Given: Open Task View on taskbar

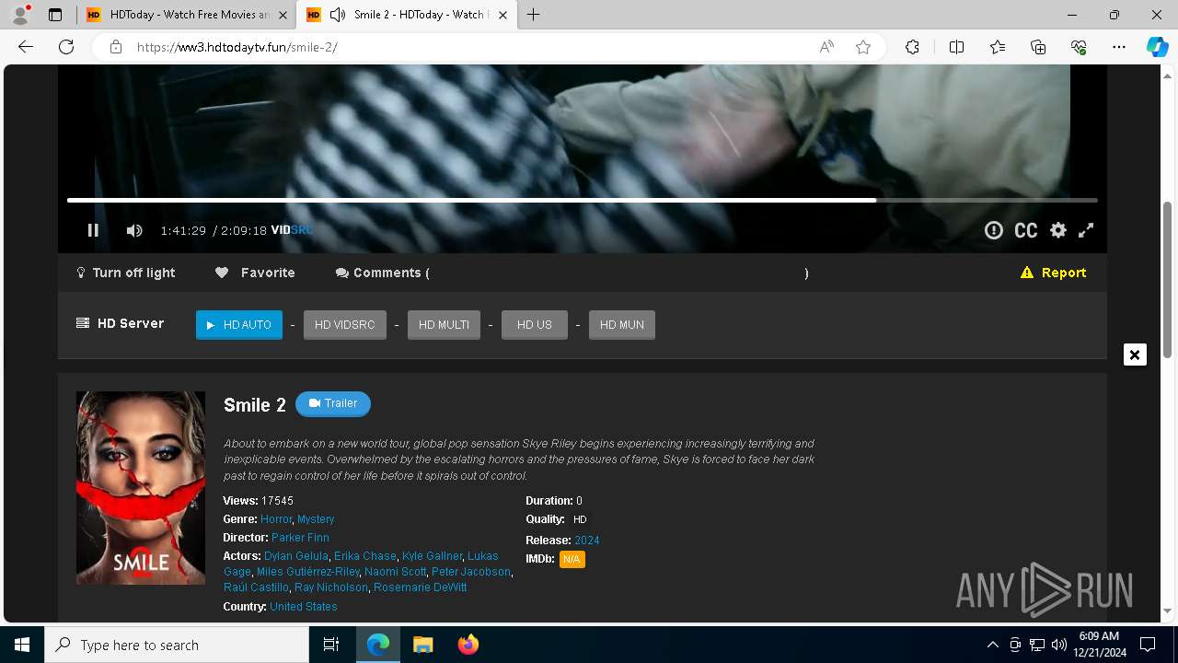Looking at the screenshot, I should click(x=331, y=645).
